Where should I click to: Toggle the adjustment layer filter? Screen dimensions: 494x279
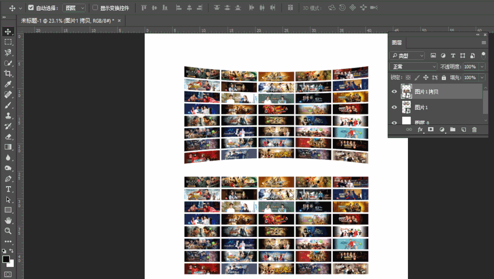coord(443,55)
